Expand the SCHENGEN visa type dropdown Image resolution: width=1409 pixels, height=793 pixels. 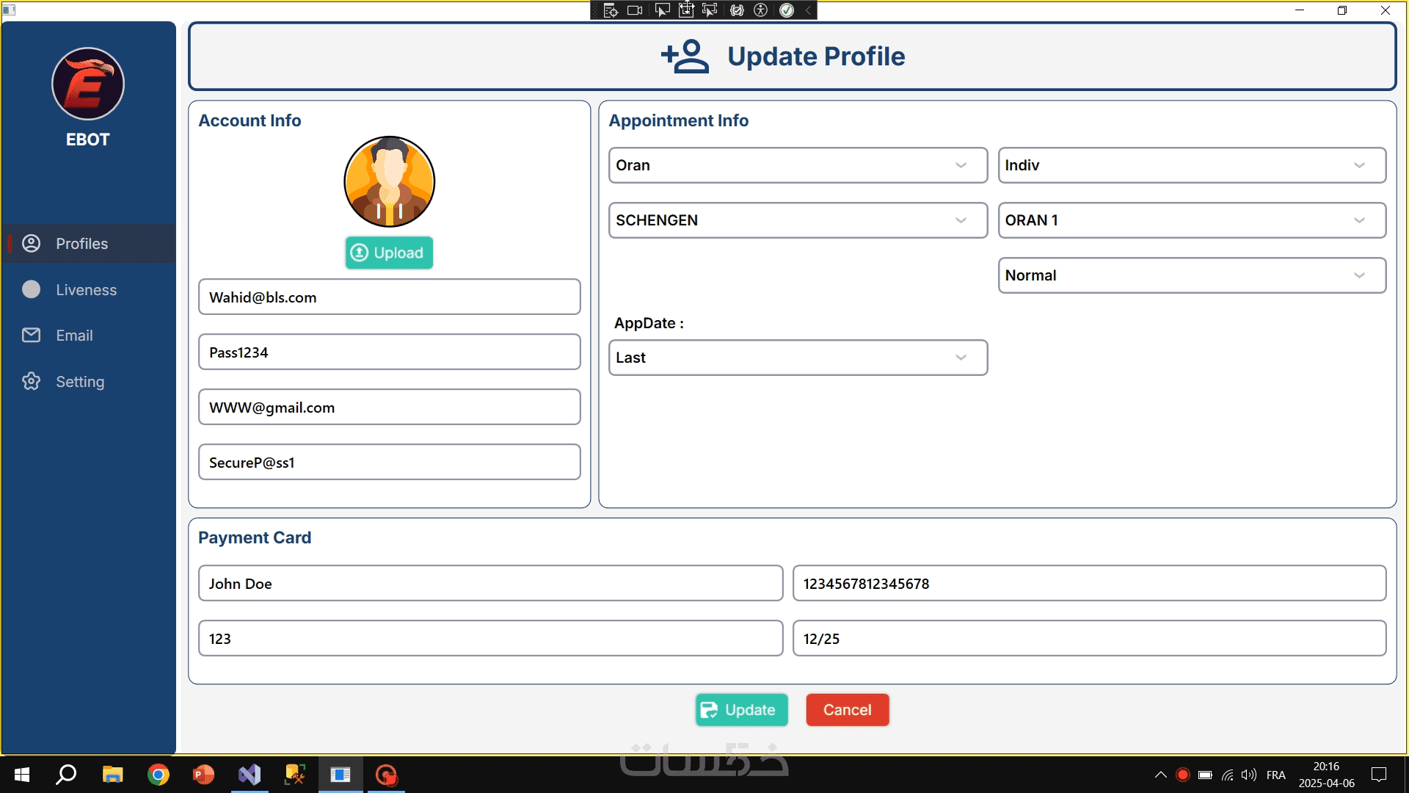tap(797, 220)
